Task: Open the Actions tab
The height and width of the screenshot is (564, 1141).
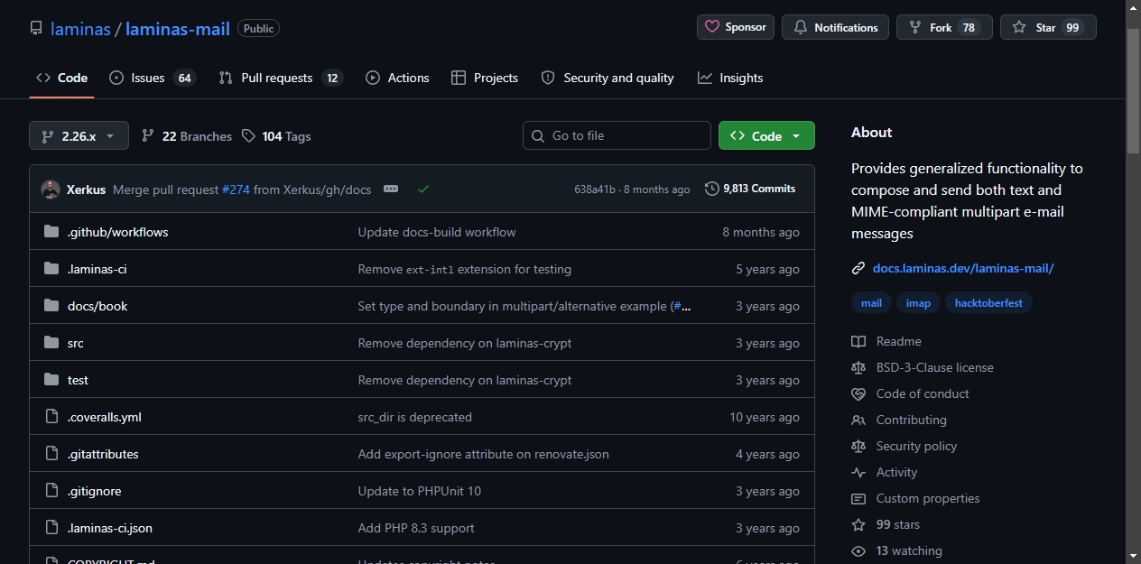Action: coord(397,78)
